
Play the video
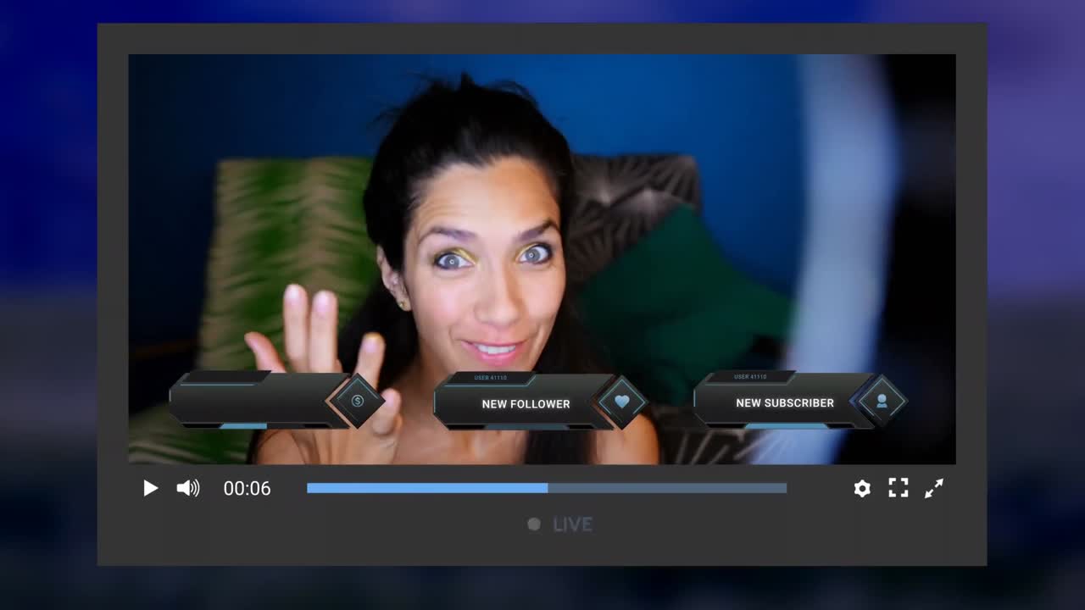click(151, 488)
